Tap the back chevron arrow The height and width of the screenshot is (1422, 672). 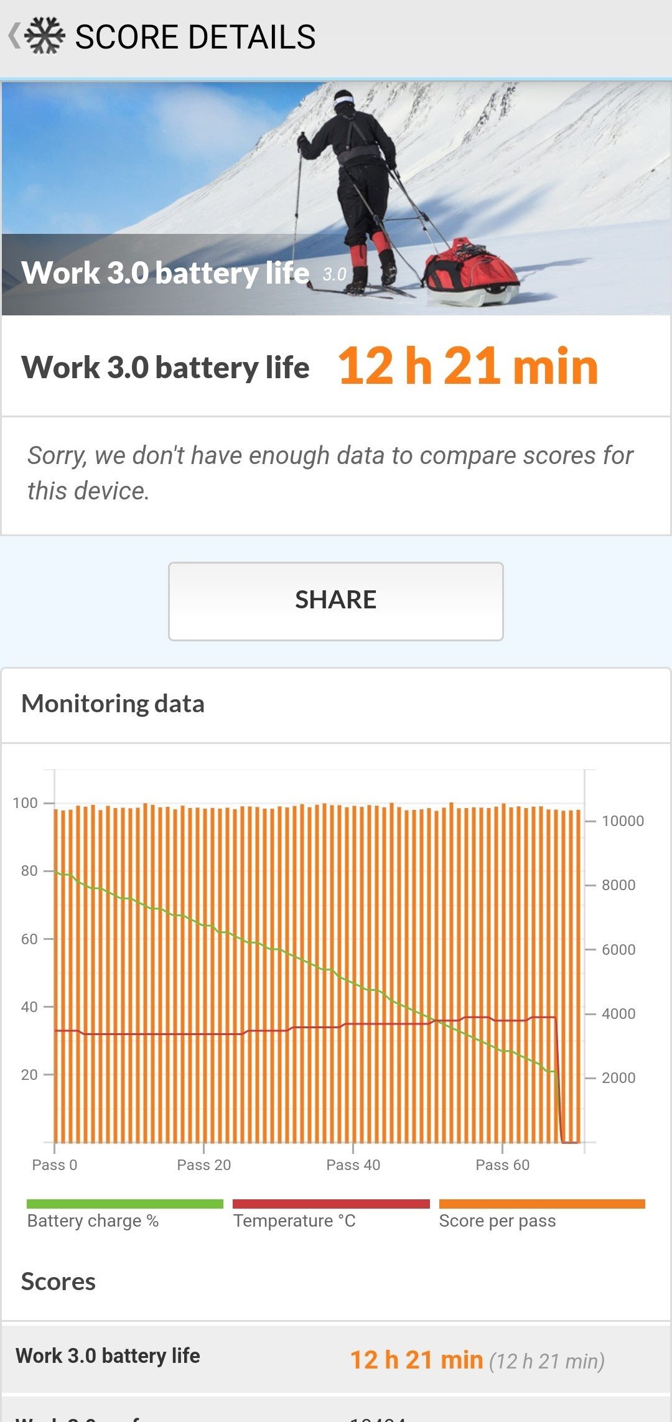coord(14,35)
